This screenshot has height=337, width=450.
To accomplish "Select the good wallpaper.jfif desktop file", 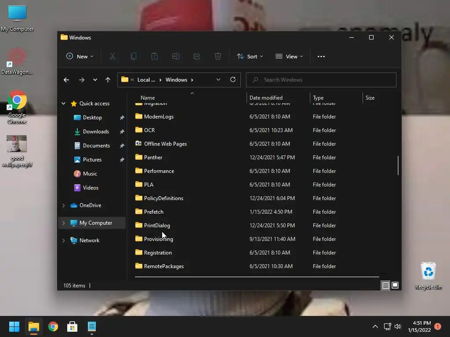I will [x=17, y=151].
